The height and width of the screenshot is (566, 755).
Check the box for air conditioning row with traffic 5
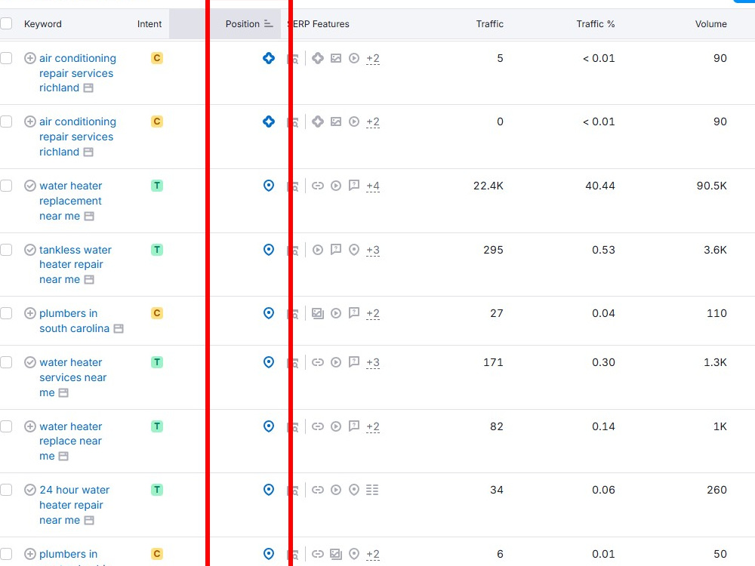pyautogui.click(x=6, y=58)
